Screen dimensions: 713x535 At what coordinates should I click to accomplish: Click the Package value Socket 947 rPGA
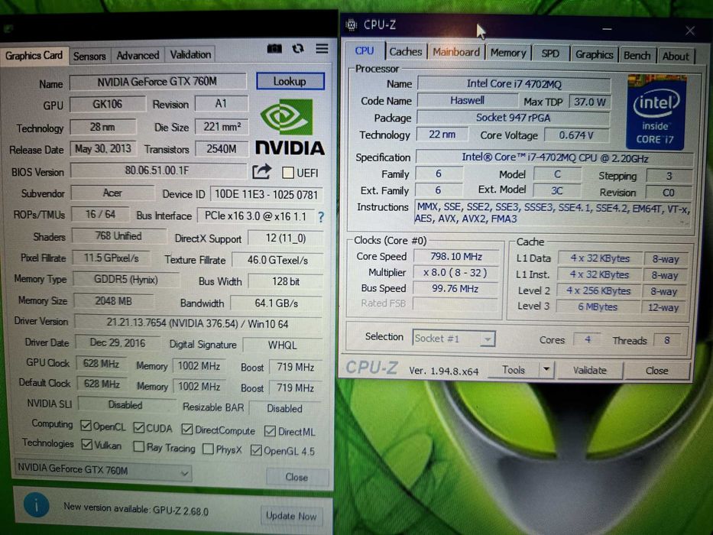tap(514, 118)
